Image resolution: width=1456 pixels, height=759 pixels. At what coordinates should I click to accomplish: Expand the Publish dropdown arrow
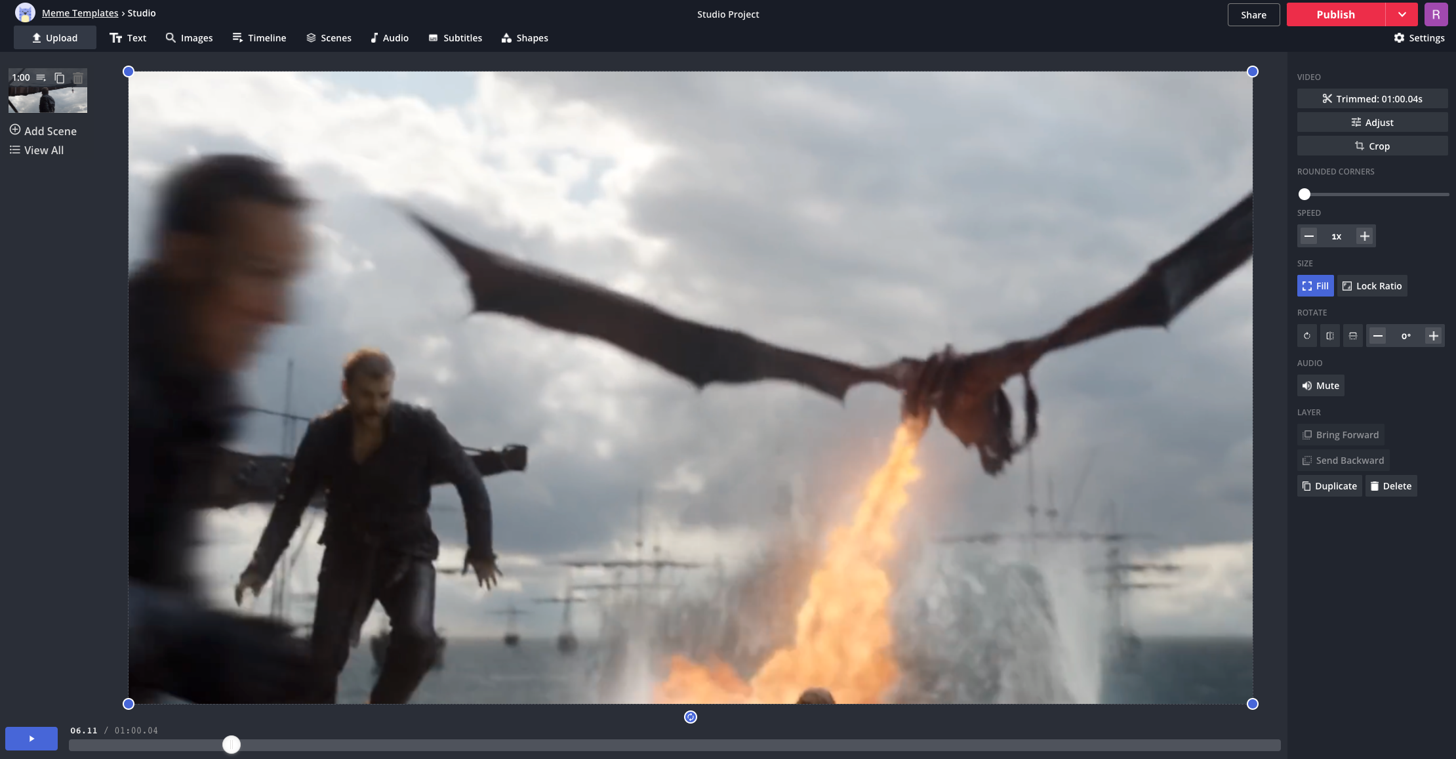click(1401, 14)
